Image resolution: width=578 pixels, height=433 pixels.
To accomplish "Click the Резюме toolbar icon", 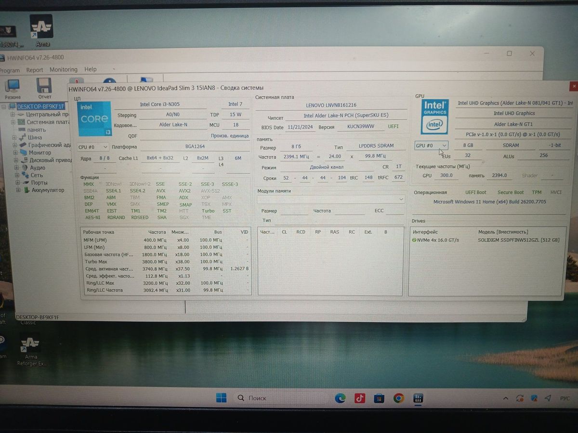I will click(x=13, y=88).
